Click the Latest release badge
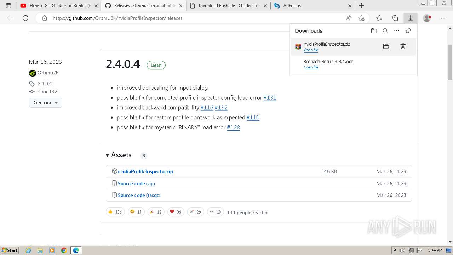 (x=156, y=65)
